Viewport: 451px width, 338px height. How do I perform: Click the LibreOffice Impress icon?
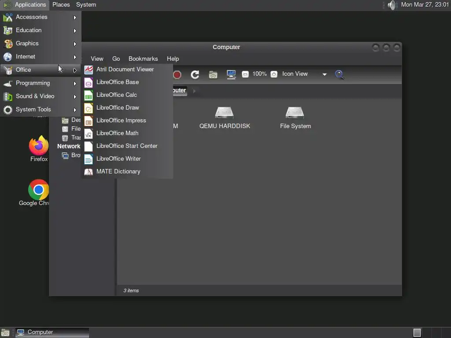[x=88, y=121]
